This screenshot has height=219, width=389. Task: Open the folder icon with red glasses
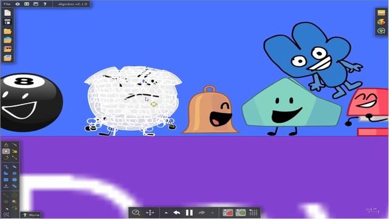7,49
